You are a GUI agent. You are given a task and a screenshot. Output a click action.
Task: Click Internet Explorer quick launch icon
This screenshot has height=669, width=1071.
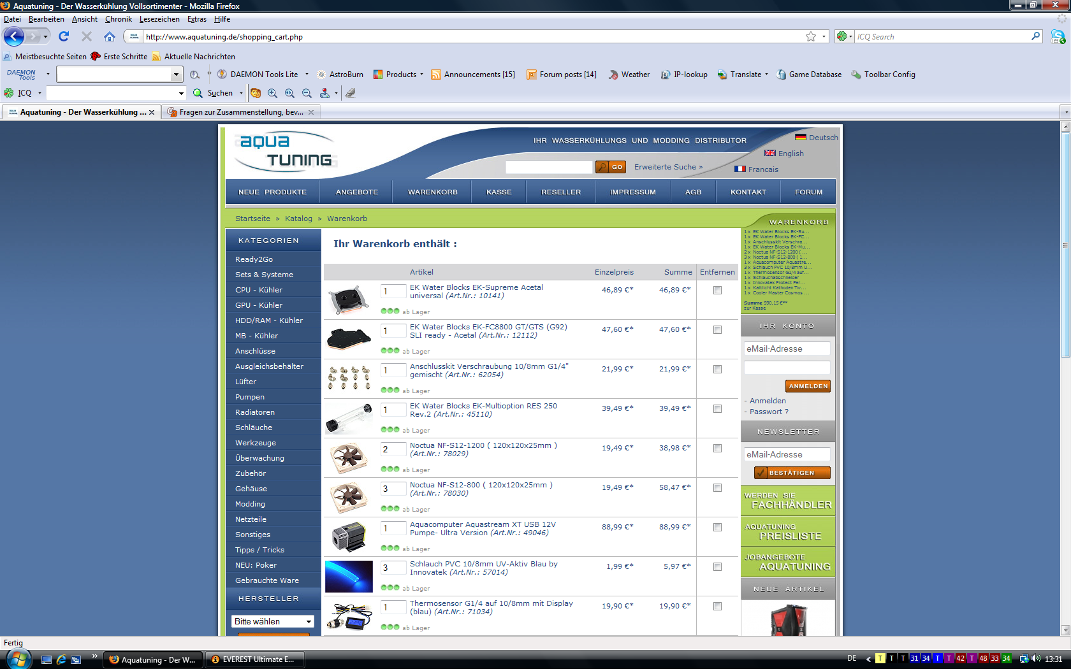(61, 659)
